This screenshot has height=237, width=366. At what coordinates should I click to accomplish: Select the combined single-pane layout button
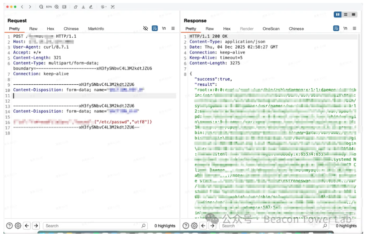point(354,14)
